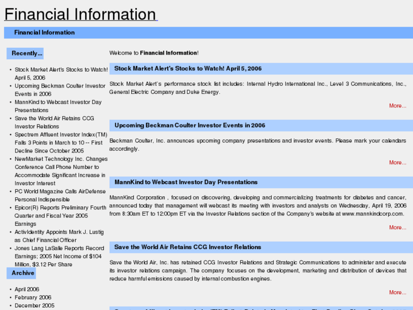
Task: Click the Beckman Coulter, Inc. announces summary paragraph
Action: click(x=258, y=145)
